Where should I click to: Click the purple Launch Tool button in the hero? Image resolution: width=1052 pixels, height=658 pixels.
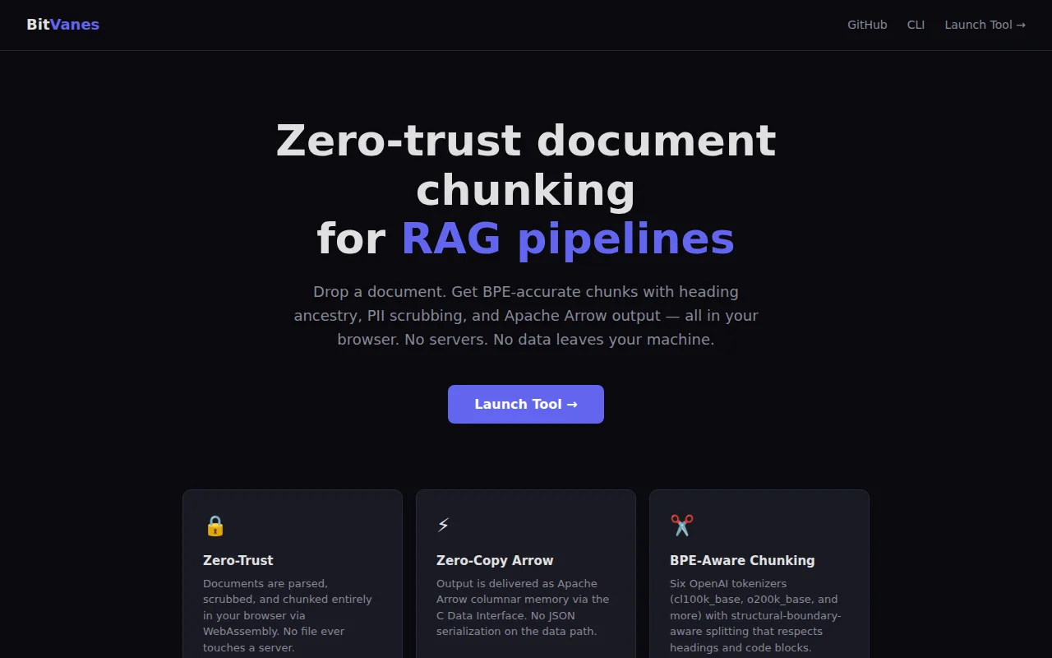tap(526, 404)
